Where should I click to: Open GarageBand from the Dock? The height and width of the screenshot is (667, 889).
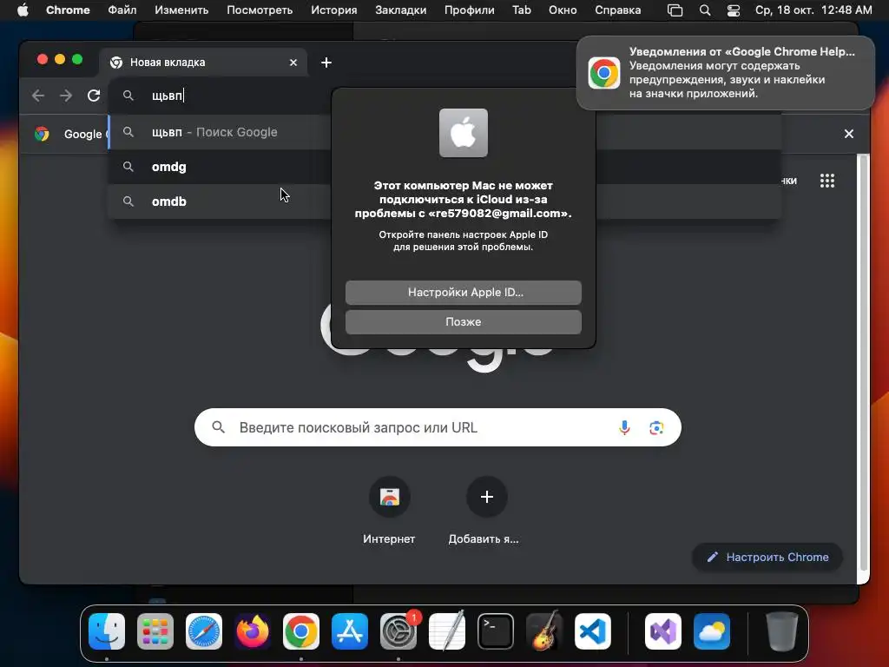(x=544, y=631)
